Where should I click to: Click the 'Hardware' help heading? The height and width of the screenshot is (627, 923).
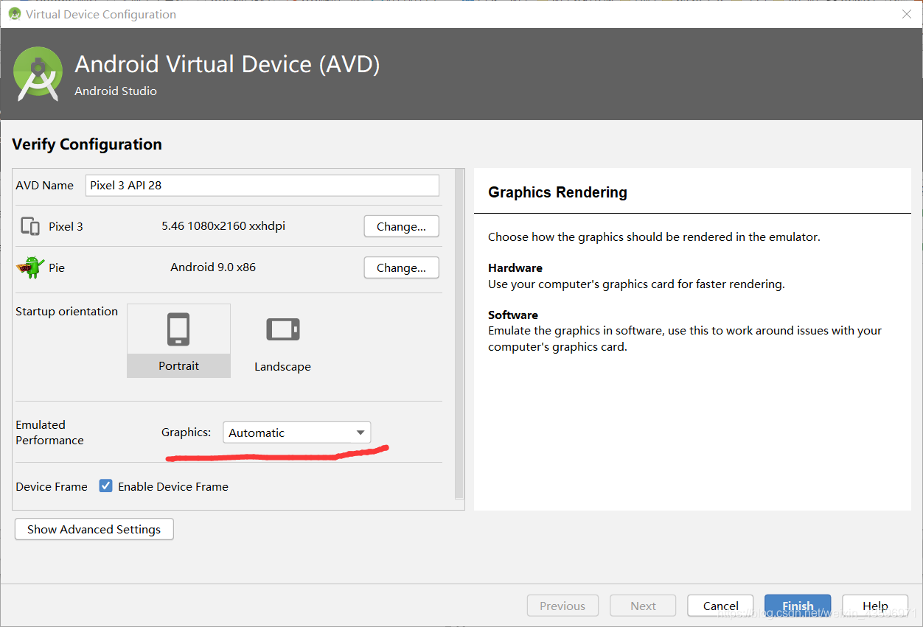(515, 267)
